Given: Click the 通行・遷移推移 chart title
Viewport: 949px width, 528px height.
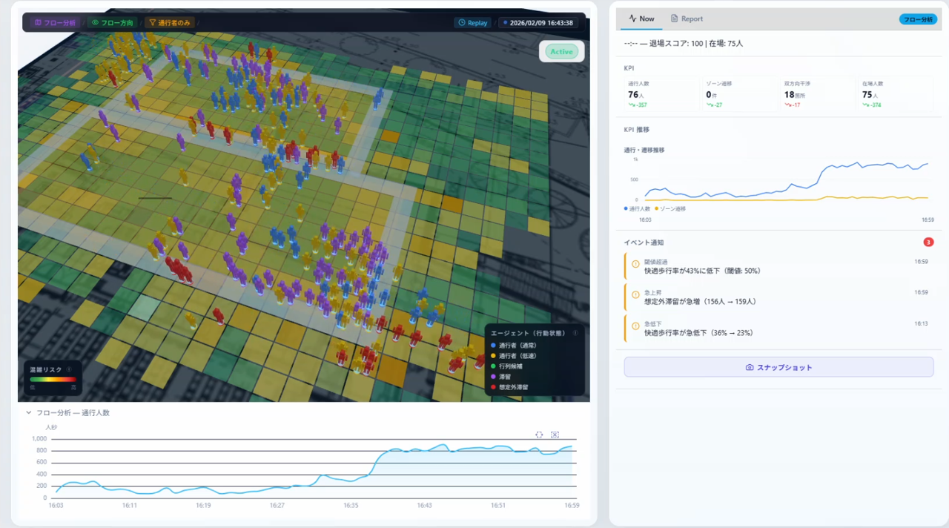Looking at the screenshot, I should click(644, 150).
